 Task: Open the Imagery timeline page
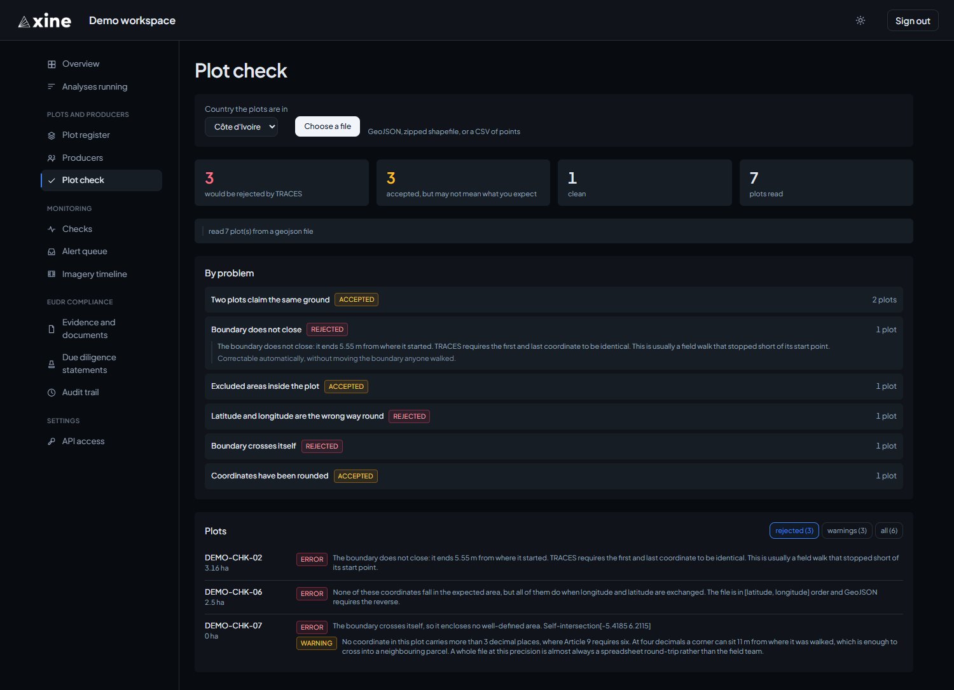pyautogui.click(x=101, y=274)
